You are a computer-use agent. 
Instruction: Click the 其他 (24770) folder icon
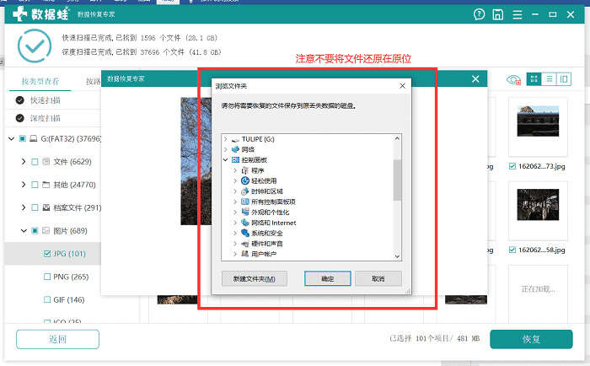tap(46, 185)
